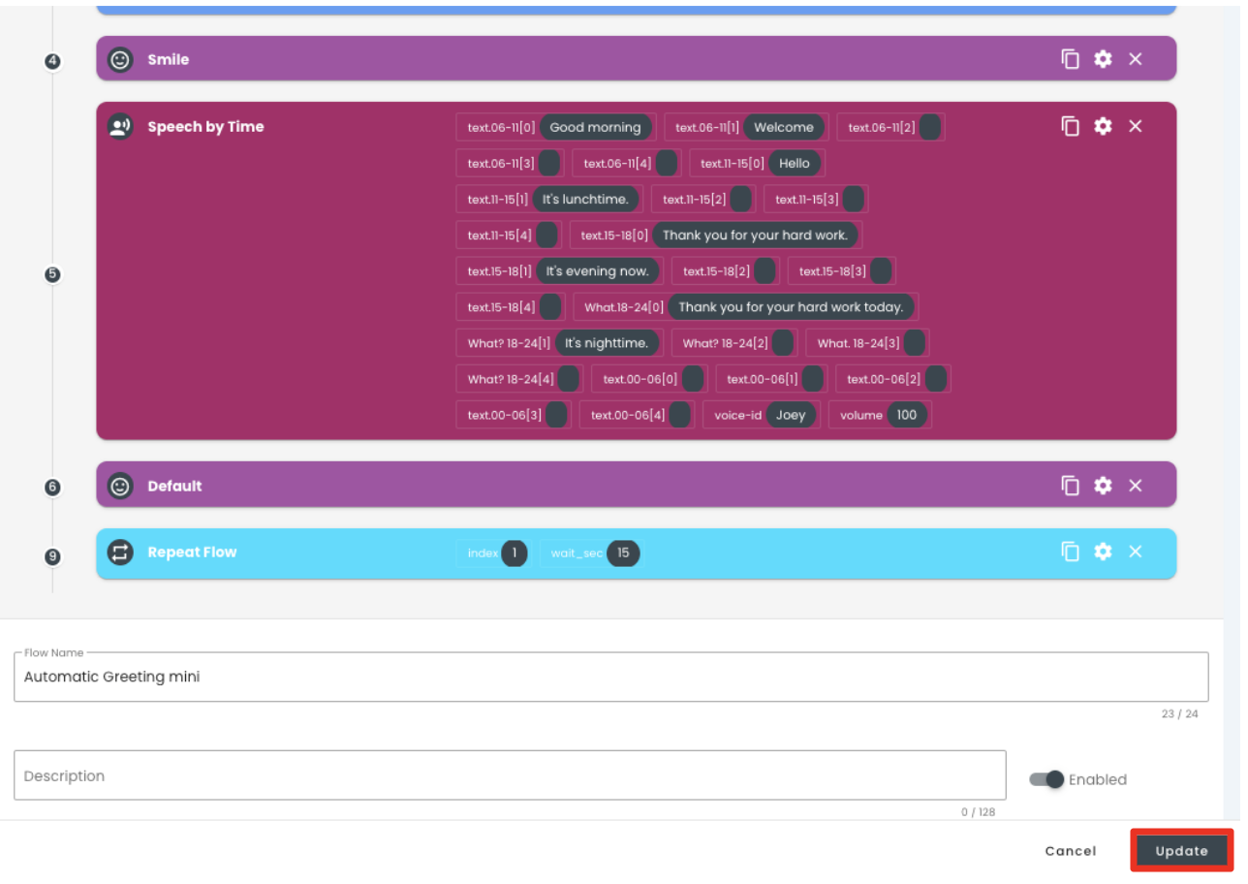This screenshot has height=884, width=1248.
Task: Click the Cancel button
Action: coord(1071,851)
